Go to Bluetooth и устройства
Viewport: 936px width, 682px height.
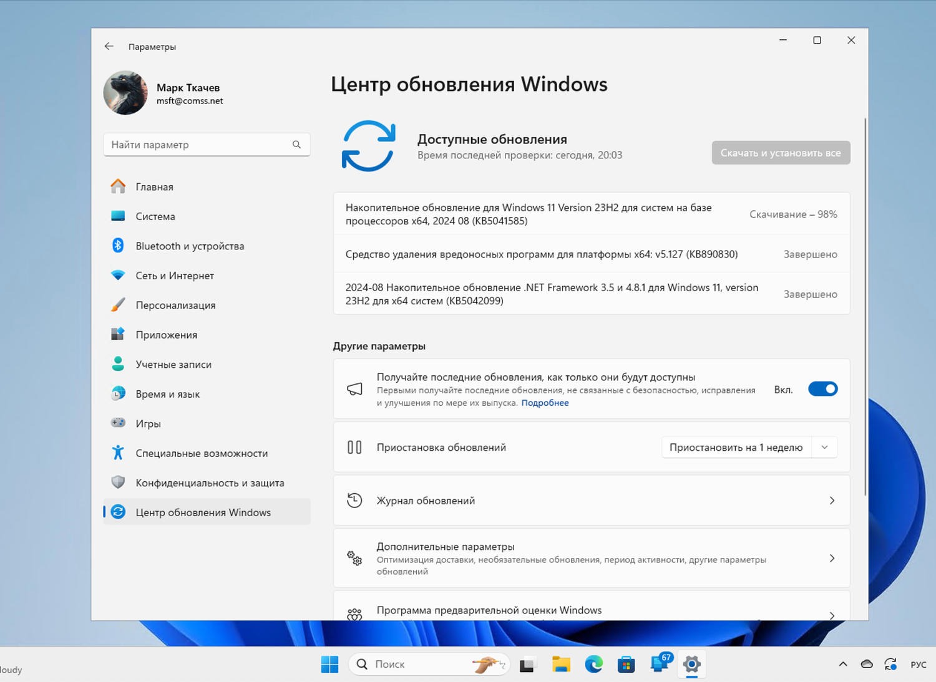(x=207, y=246)
